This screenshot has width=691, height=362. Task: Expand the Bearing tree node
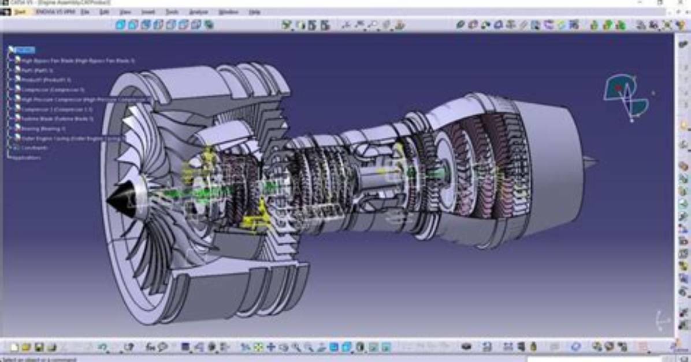coord(10,129)
